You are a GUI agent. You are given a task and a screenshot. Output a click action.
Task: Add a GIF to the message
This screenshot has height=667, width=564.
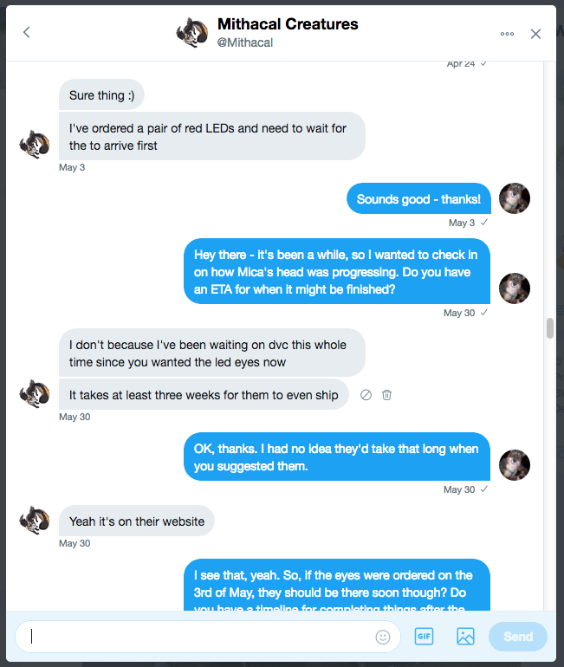click(x=424, y=637)
